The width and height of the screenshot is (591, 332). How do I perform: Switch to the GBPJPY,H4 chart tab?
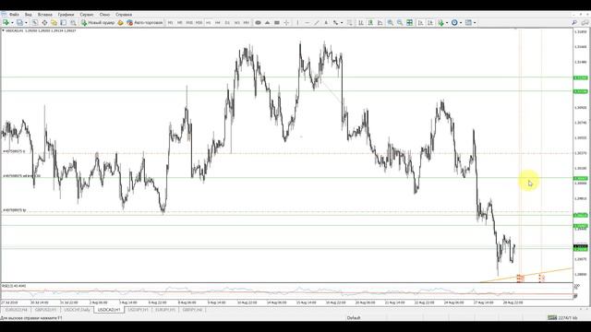click(x=193, y=310)
